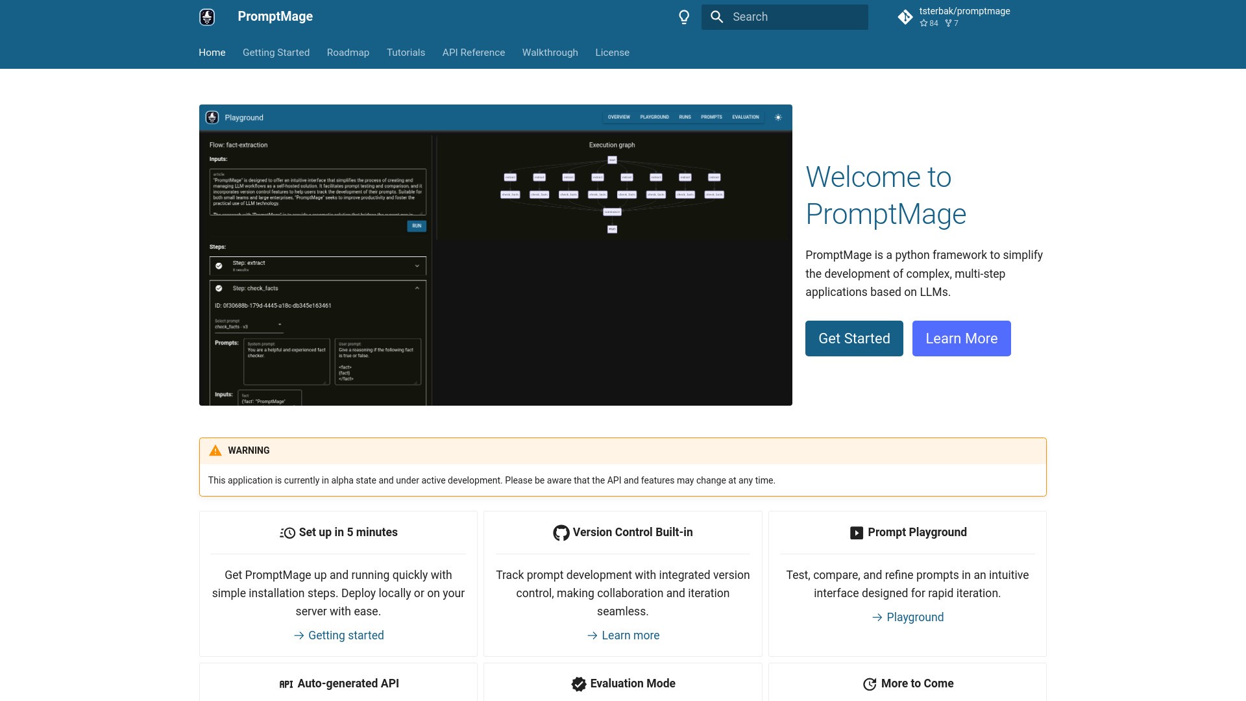
Task: Open the Tutorials navigation tab
Action: [406, 53]
